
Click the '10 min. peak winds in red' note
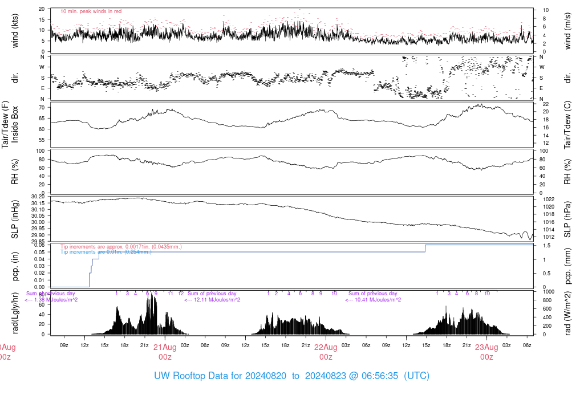coord(91,11)
